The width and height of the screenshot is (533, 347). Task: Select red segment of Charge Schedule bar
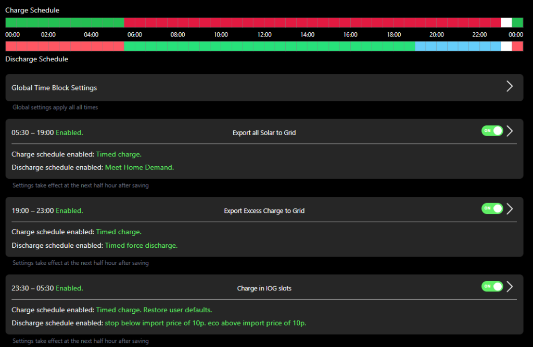click(x=312, y=22)
